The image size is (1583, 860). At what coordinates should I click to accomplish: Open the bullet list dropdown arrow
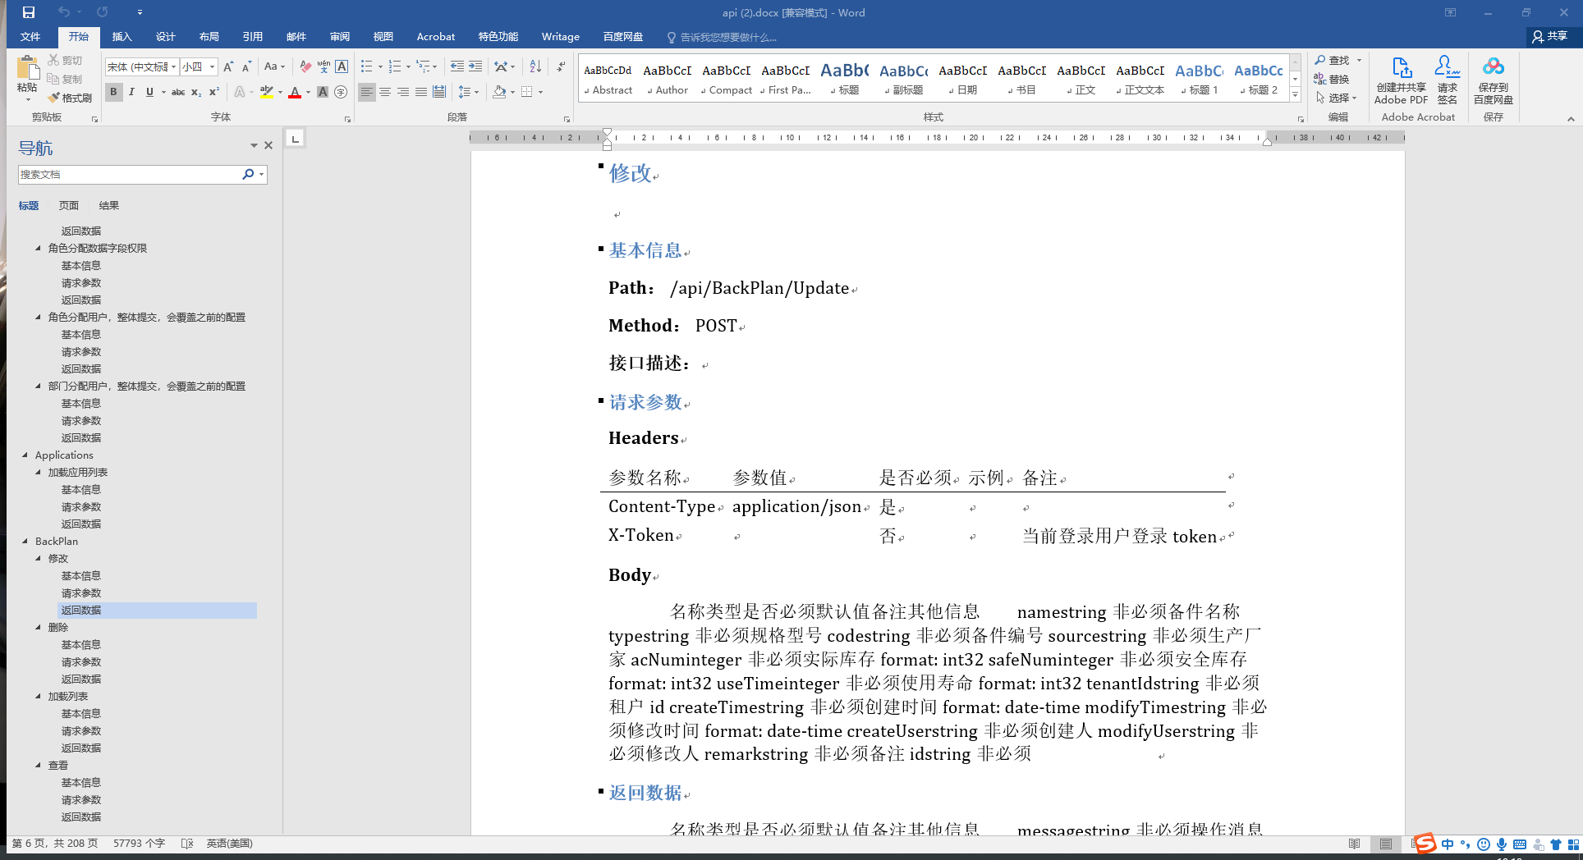(x=383, y=66)
